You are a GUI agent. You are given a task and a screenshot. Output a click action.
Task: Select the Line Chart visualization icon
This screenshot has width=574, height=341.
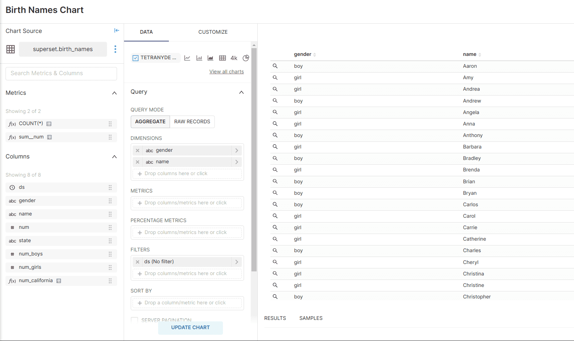tap(187, 58)
